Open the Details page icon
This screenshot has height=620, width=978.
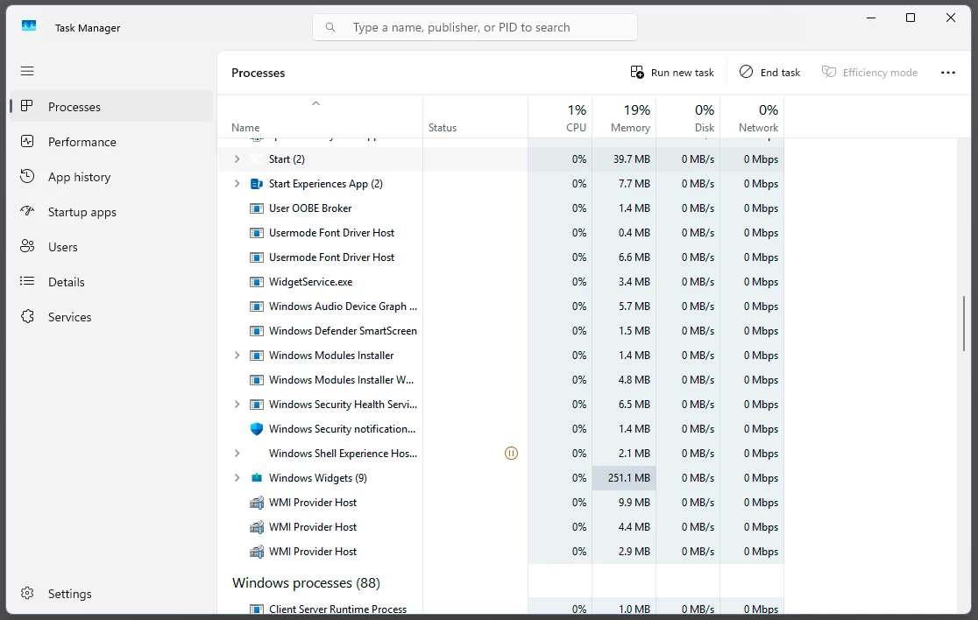[x=27, y=281]
